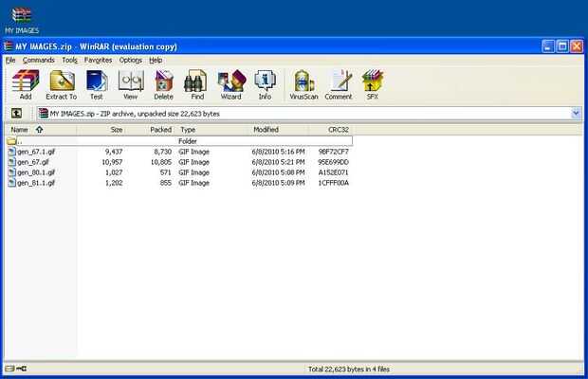Sort by CRC32 column header
The height and width of the screenshot is (379, 588).
(330, 130)
